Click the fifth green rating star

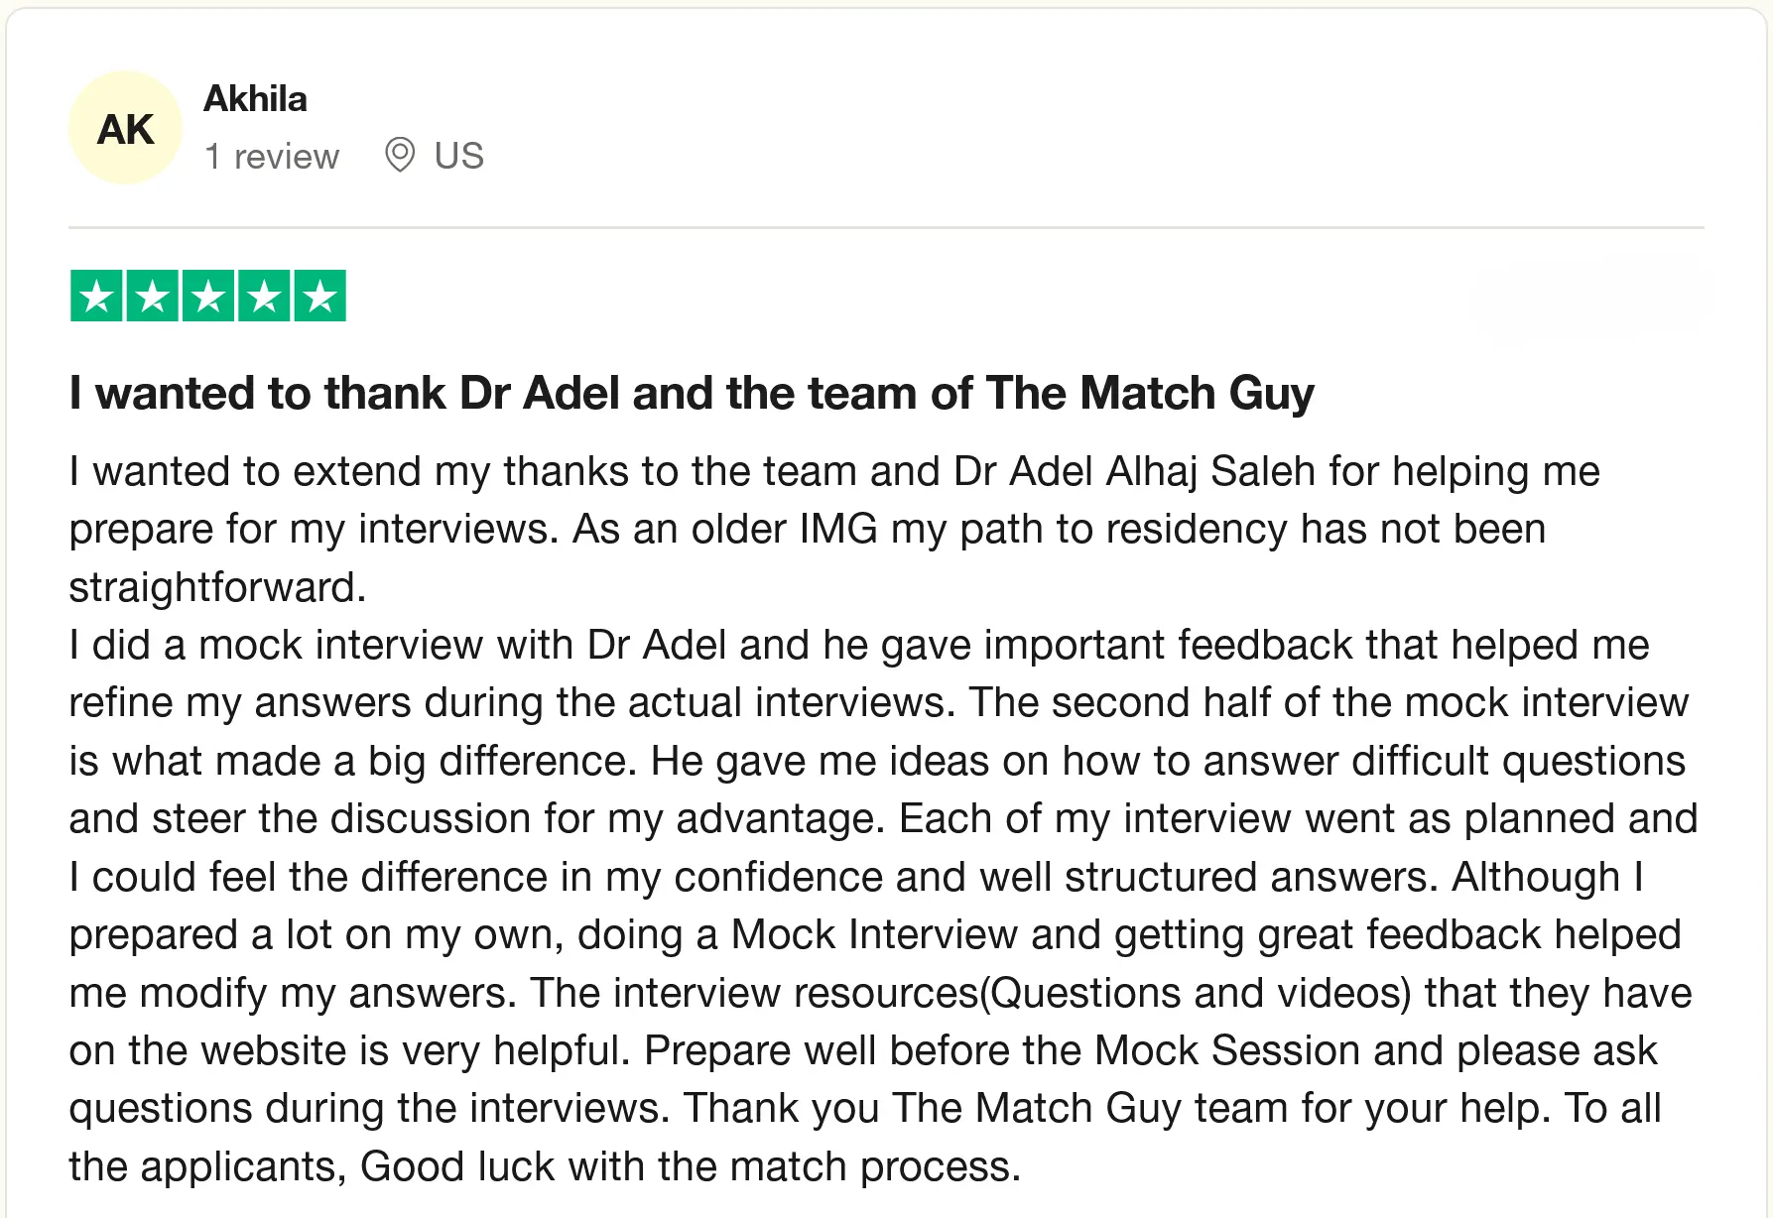[319, 297]
